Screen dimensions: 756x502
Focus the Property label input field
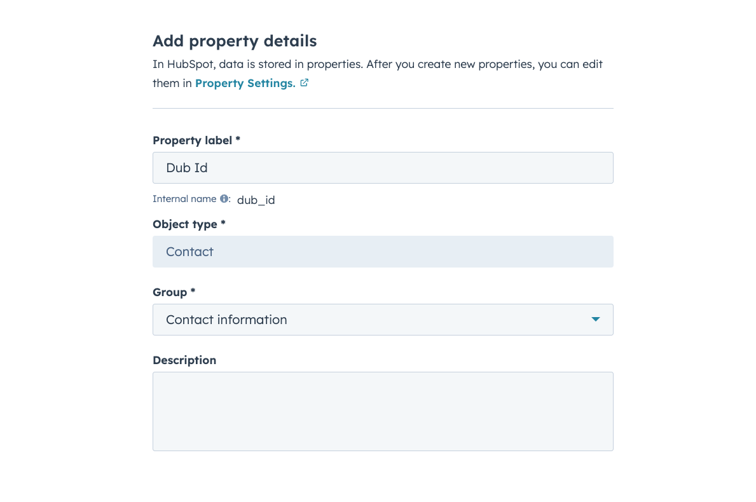(x=383, y=168)
